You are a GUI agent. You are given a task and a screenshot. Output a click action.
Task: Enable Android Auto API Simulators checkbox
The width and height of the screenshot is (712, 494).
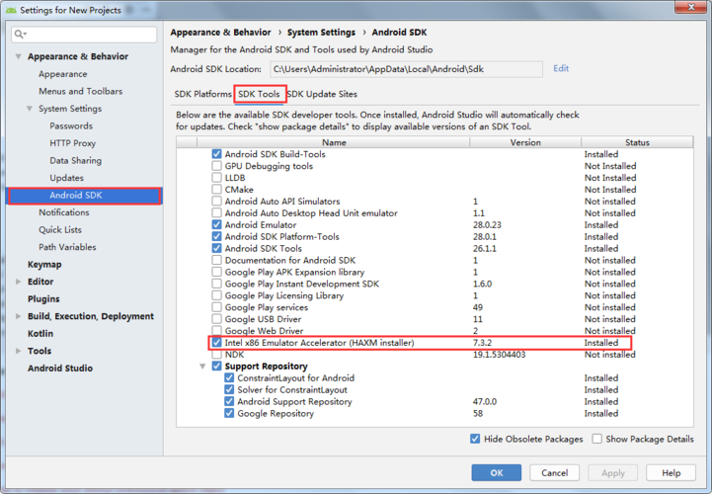(x=216, y=202)
